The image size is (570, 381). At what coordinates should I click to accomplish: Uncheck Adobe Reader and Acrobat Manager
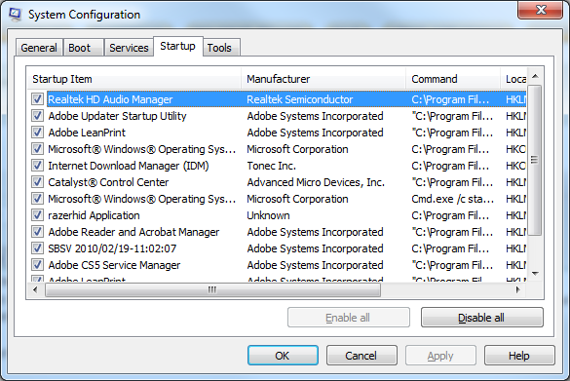[x=37, y=232]
